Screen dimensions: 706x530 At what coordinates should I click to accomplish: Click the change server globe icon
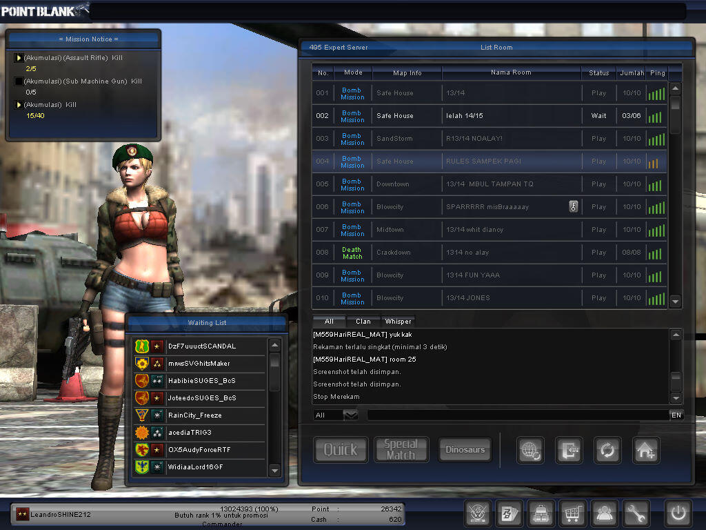pyautogui.click(x=530, y=450)
